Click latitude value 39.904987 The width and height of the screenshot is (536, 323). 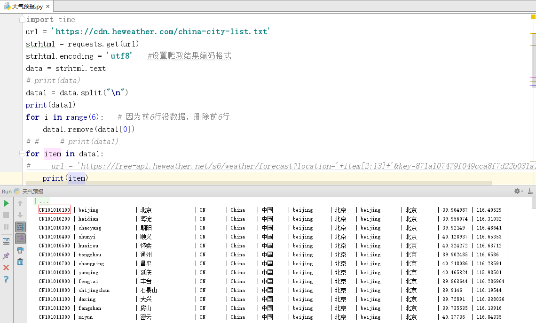[x=455, y=210]
